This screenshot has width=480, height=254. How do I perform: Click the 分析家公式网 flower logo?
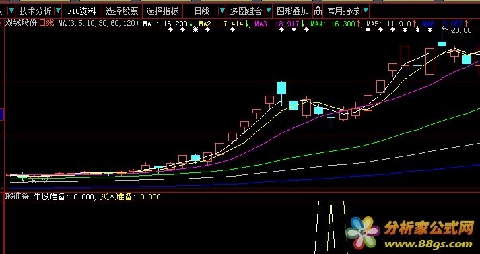(363, 232)
